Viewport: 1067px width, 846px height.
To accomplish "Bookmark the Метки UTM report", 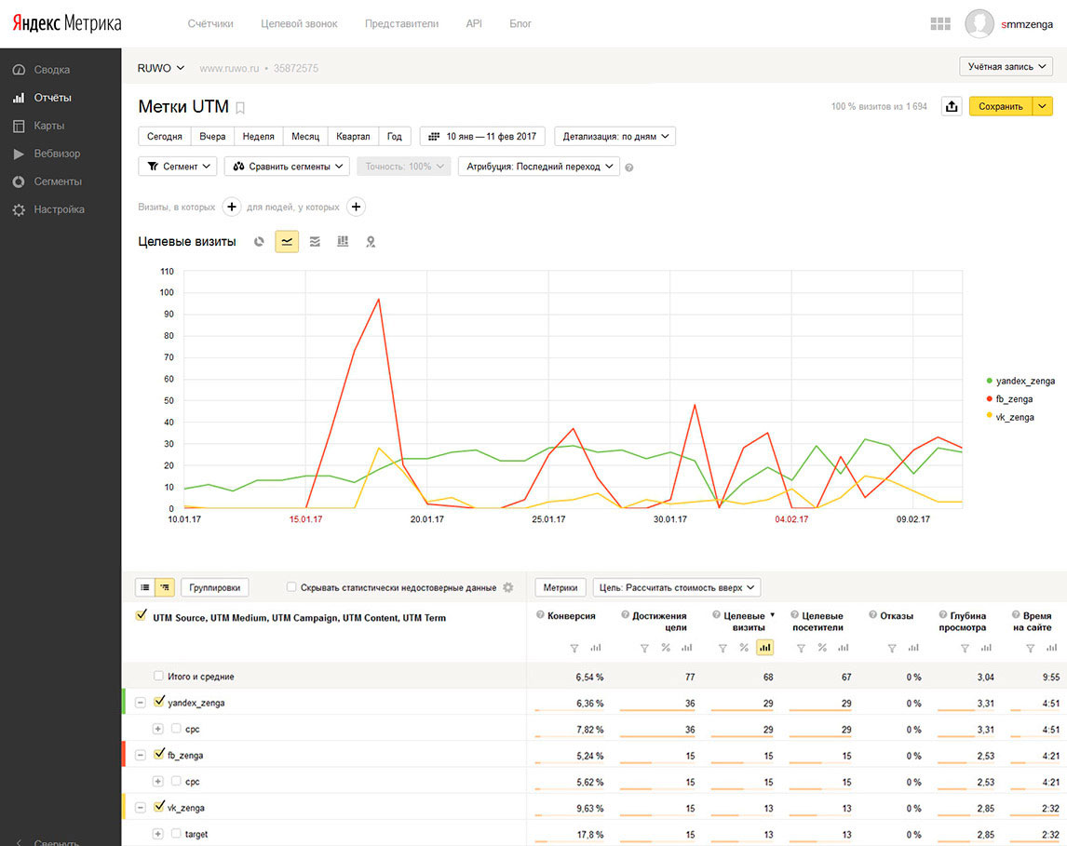I will [x=240, y=108].
